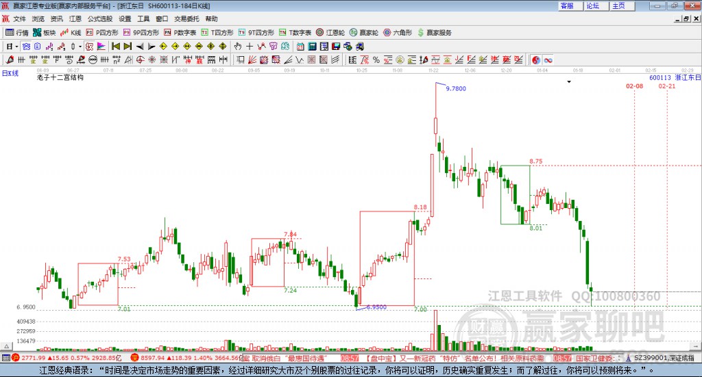This screenshot has height=377, width=702.
Task: Click the 9.7800 high price label
Action: pyautogui.click(x=456, y=88)
